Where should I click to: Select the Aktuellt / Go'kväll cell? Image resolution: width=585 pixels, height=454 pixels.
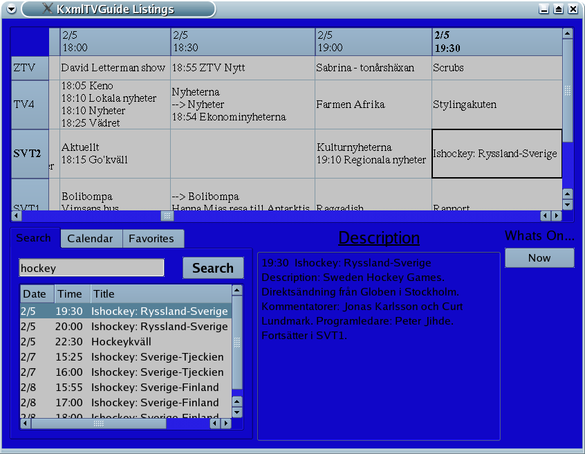[115, 154]
